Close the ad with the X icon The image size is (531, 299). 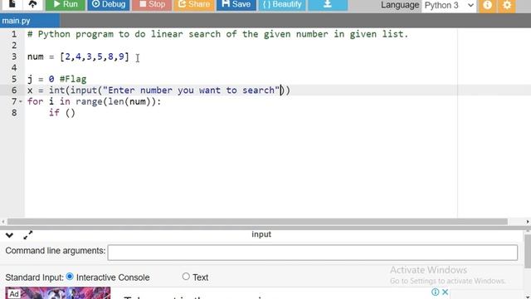coord(446,292)
